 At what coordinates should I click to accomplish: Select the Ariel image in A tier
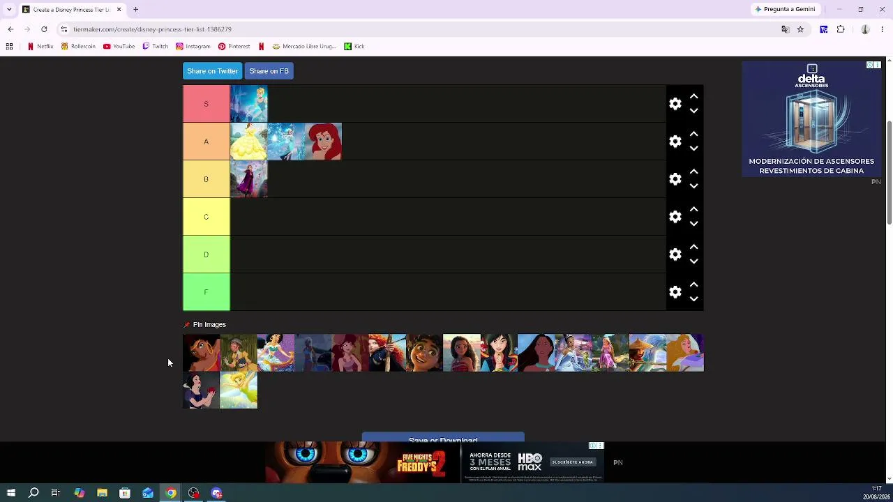coord(323,142)
